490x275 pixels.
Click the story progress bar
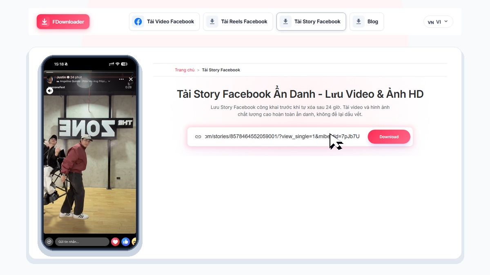[90, 73]
